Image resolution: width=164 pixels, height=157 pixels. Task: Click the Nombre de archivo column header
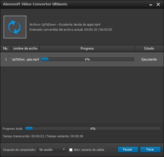click(25, 48)
